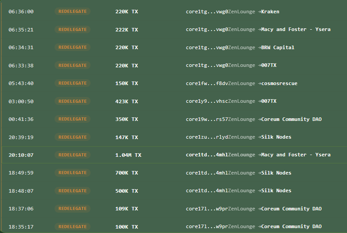Screen dimensions: 347x233
Task: Click the REDELEGATE badge in the 18:49:59 row
Action: point(73,172)
